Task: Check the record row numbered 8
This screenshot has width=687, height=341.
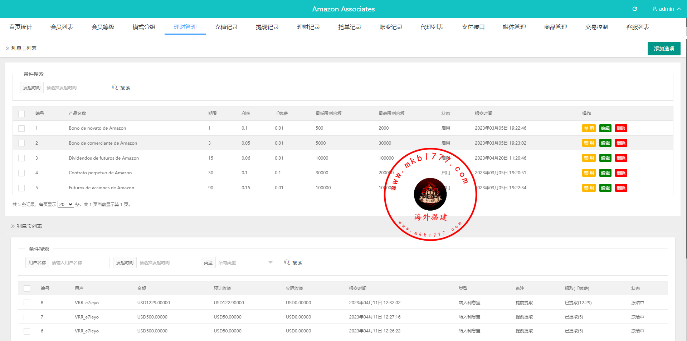Action: click(x=27, y=303)
